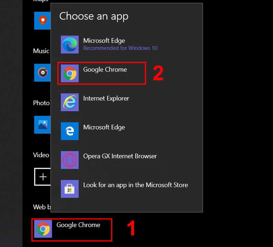Open the Music player default app tile

click(x=42, y=72)
